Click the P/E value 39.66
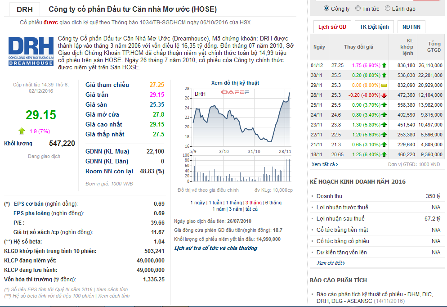Screen dimensions: 447x307 [158, 222]
